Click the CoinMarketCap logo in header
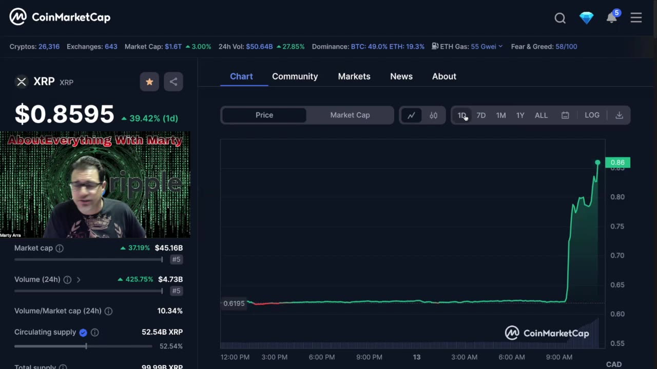This screenshot has height=369, width=657. pos(60,17)
